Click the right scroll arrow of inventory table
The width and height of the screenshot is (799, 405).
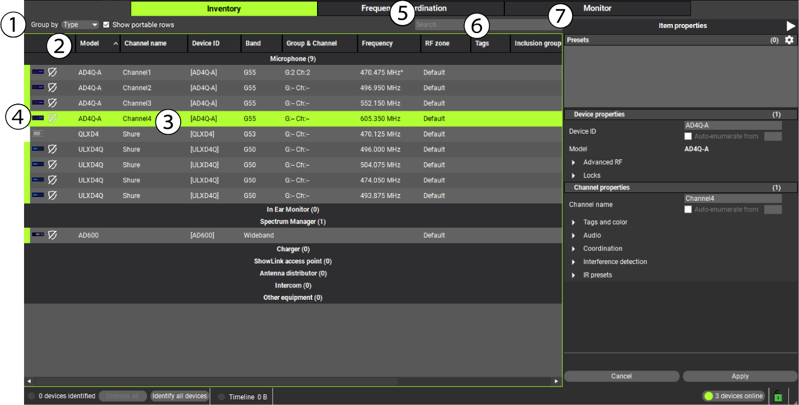click(x=556, y=381)
